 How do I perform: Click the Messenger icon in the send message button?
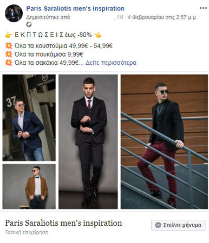(x=158, y=225)
